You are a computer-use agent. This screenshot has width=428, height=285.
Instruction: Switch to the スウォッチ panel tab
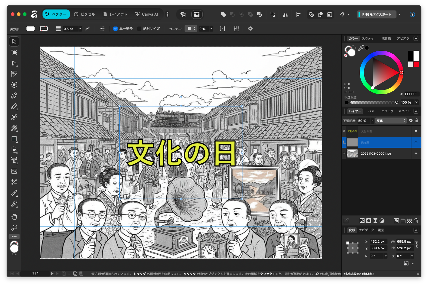368,38
